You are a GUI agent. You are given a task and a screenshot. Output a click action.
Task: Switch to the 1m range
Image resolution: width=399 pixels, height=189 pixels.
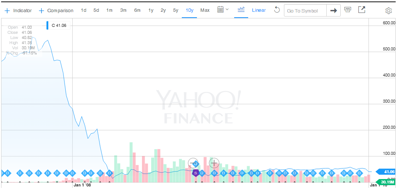[110, 10]
